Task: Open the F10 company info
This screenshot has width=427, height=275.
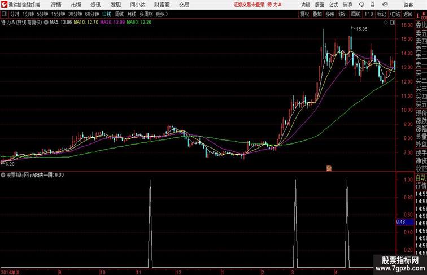Action: point(369,14)
